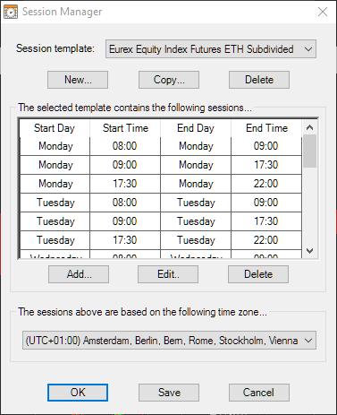
Task: Click the sessions list scroll down arrow
Action: pyautogui.click(x=310, y=251)
